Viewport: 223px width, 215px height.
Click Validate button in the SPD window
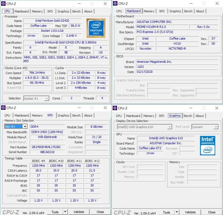(79, 212)
